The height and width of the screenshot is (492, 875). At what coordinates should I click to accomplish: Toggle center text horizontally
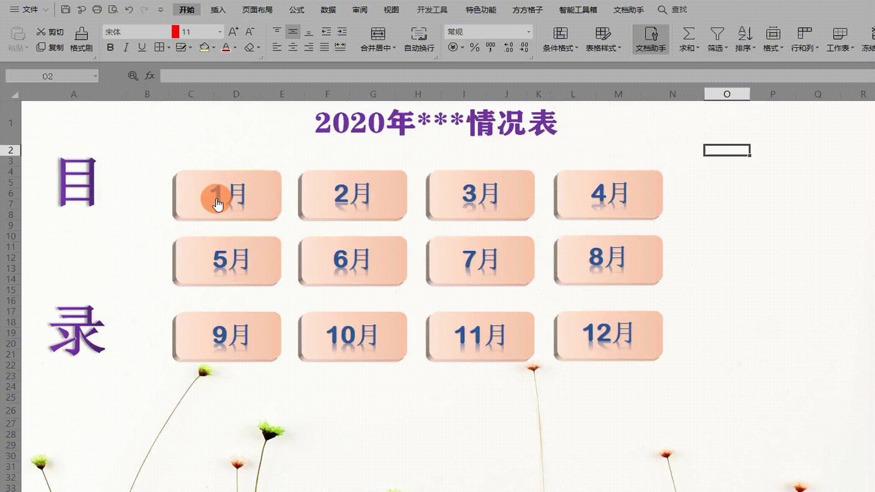293,47
